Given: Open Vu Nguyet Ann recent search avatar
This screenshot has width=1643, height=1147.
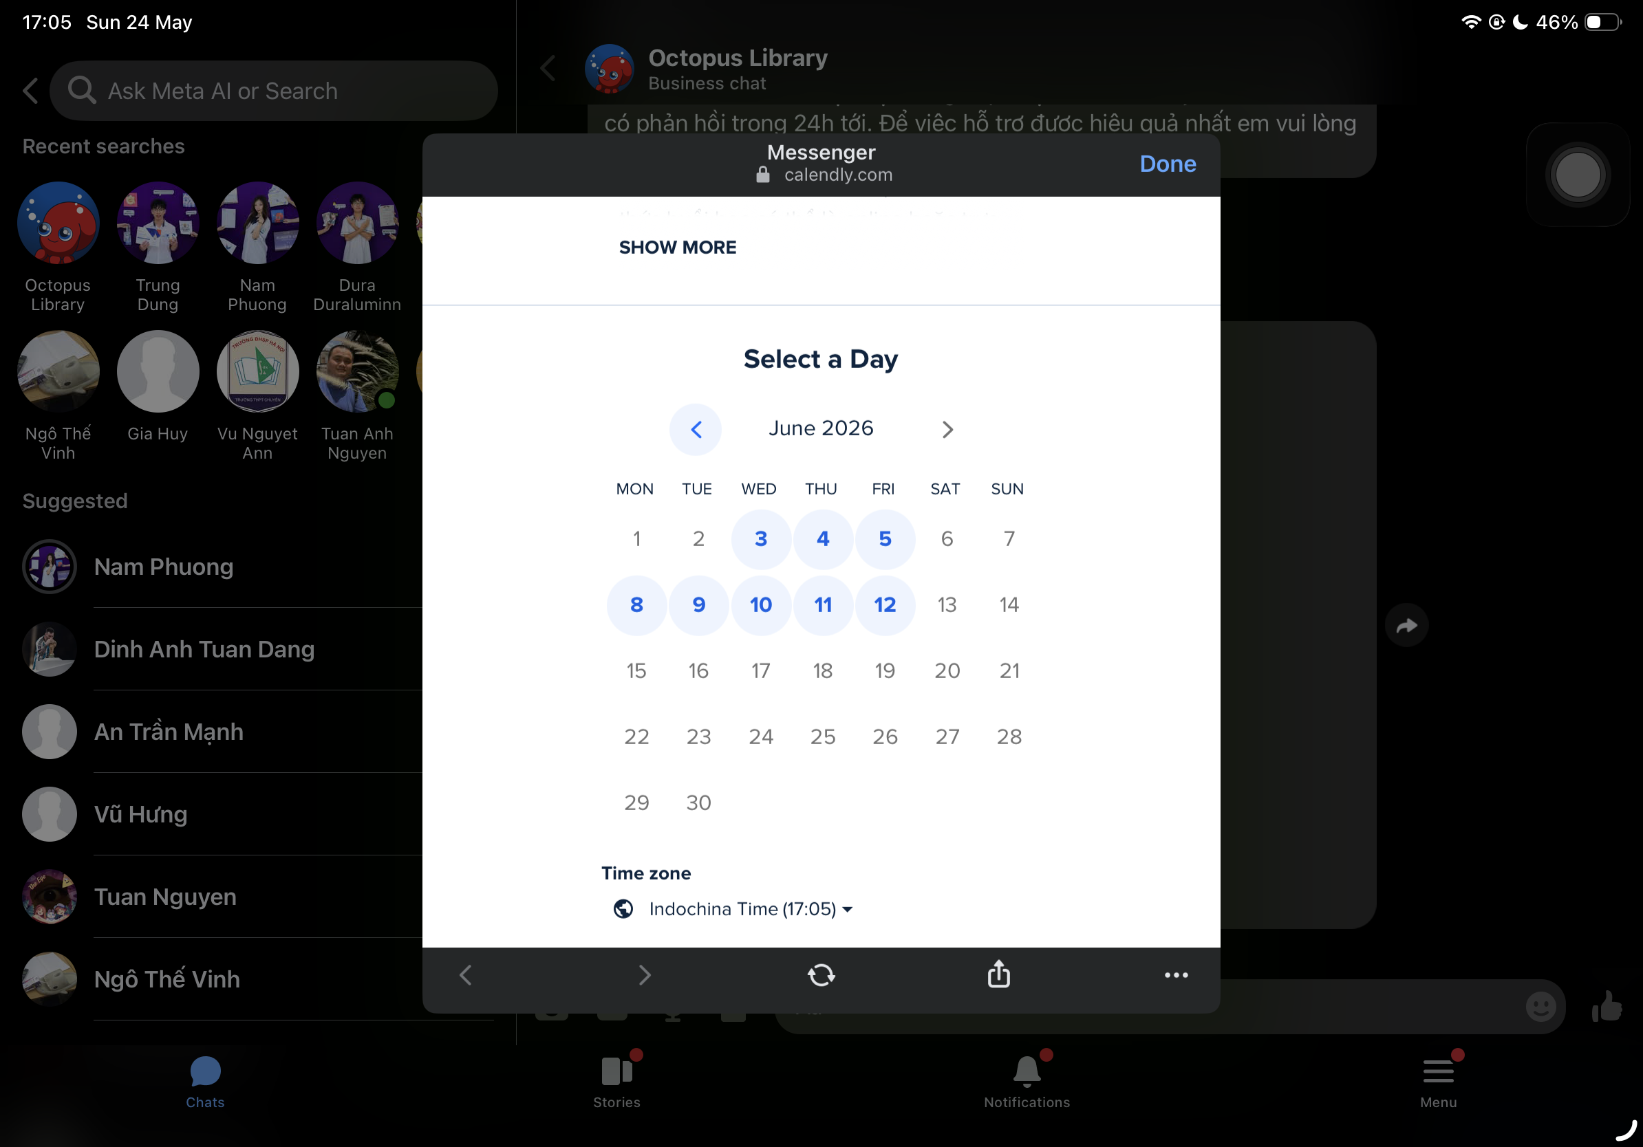Looking at the screenshot, I should point(257,371).
